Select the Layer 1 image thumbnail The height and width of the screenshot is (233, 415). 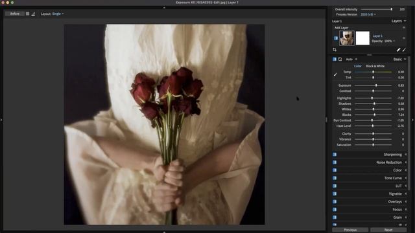click(x=347, y=38)
